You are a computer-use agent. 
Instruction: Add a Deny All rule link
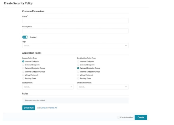coord(44,108)
